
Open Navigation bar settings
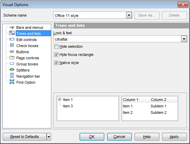coord(28,76)
